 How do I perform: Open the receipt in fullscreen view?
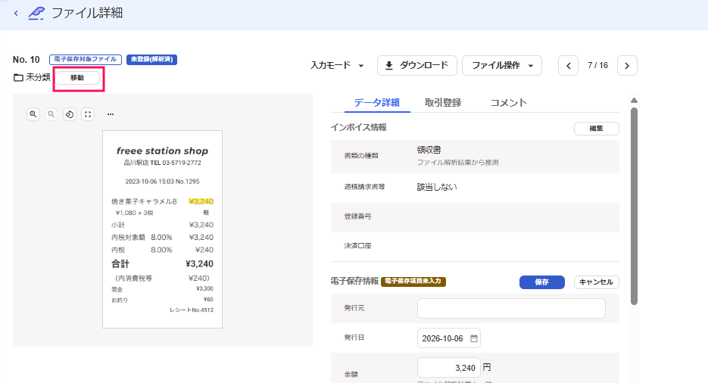[x=88, y=114]
